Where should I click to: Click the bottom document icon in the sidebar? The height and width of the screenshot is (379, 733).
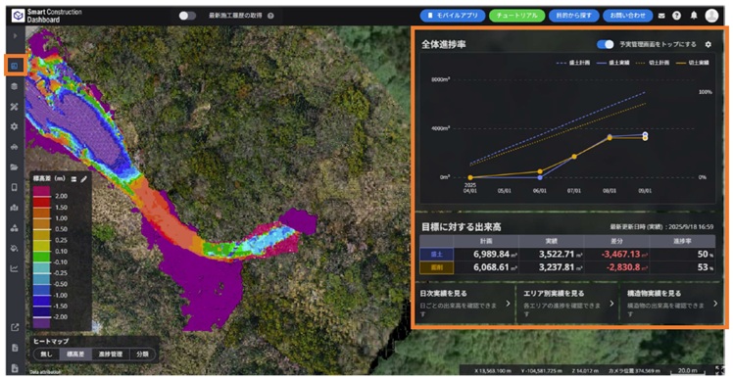[15, 368]
